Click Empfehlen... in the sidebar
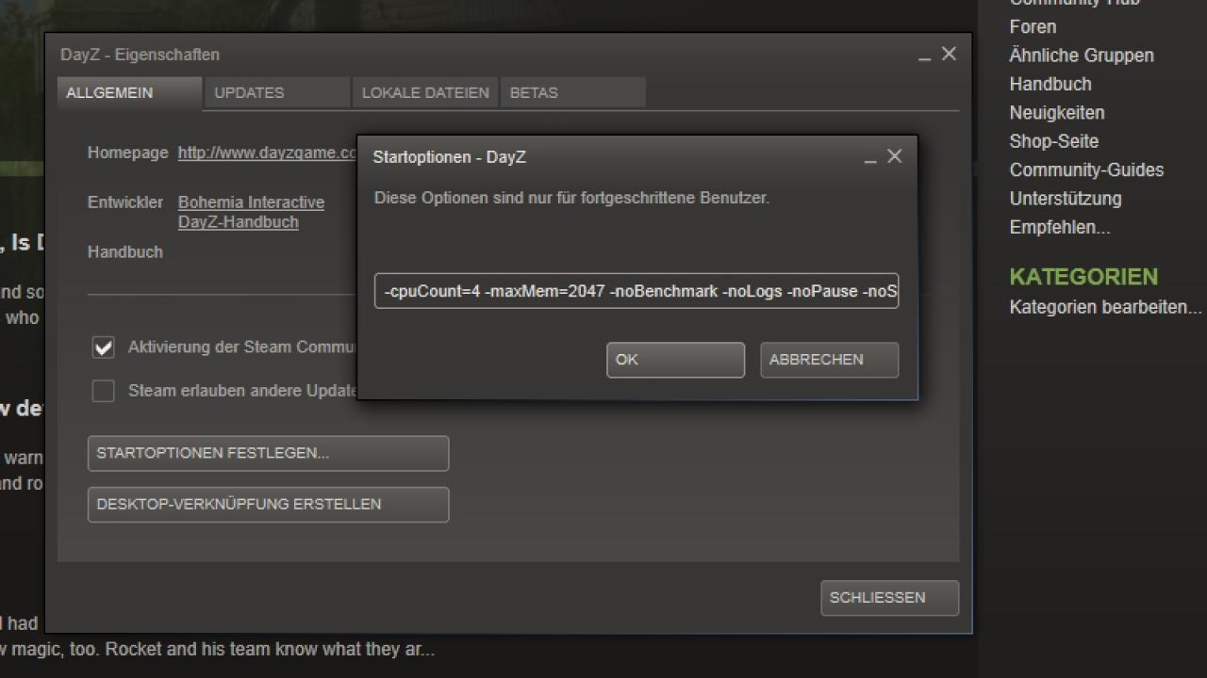 1060,228
